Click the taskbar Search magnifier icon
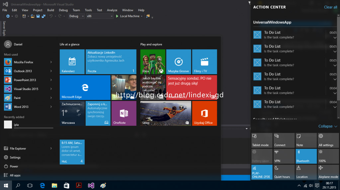 tap(18, 185)
